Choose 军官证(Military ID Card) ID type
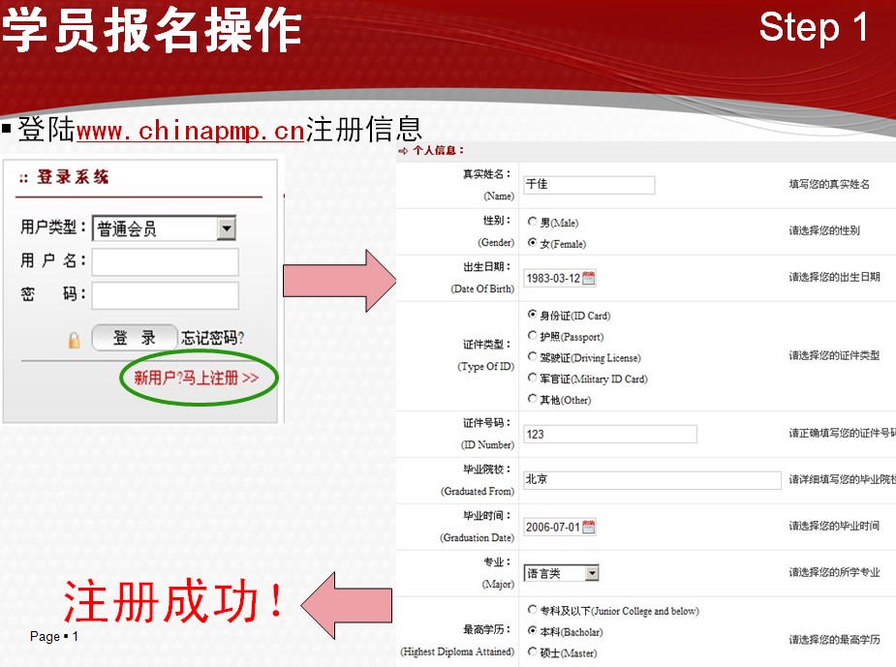The width and height of the screenshot is (896, 667). [533, 379]
